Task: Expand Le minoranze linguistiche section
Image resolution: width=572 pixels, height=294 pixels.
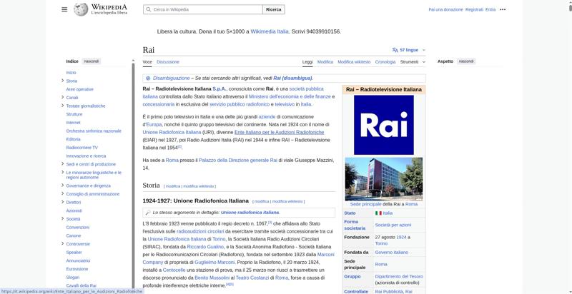Action: (x=63, y=172)
